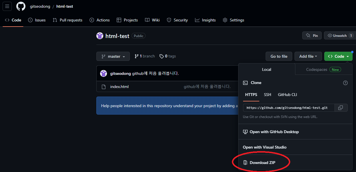Click the README suggestion banner text
356x172 pixels.
click(x=169, y=106)
